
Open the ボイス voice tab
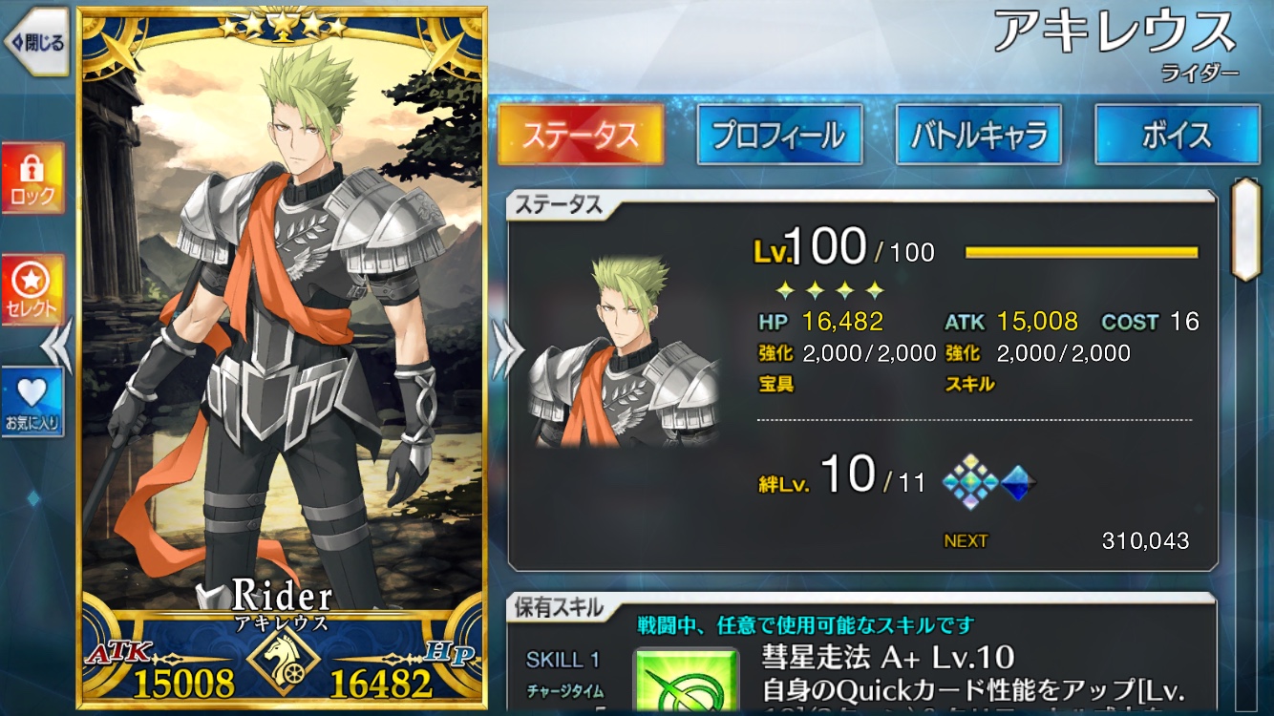1177,135
